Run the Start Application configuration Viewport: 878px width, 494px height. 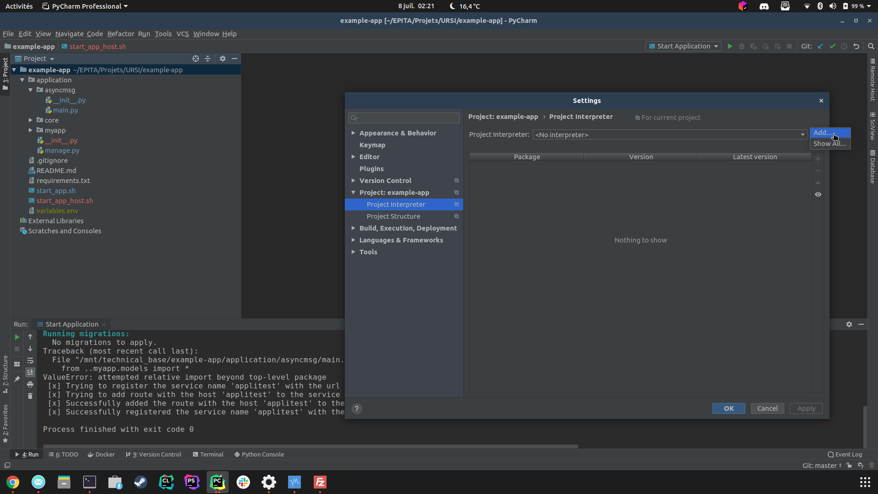(730, 46)
